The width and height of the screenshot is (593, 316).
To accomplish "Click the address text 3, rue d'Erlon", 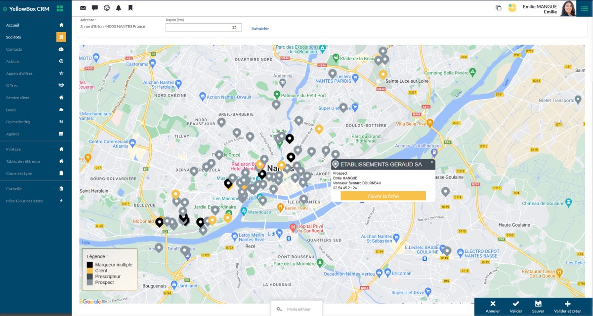I will click(x=112, y=26).
